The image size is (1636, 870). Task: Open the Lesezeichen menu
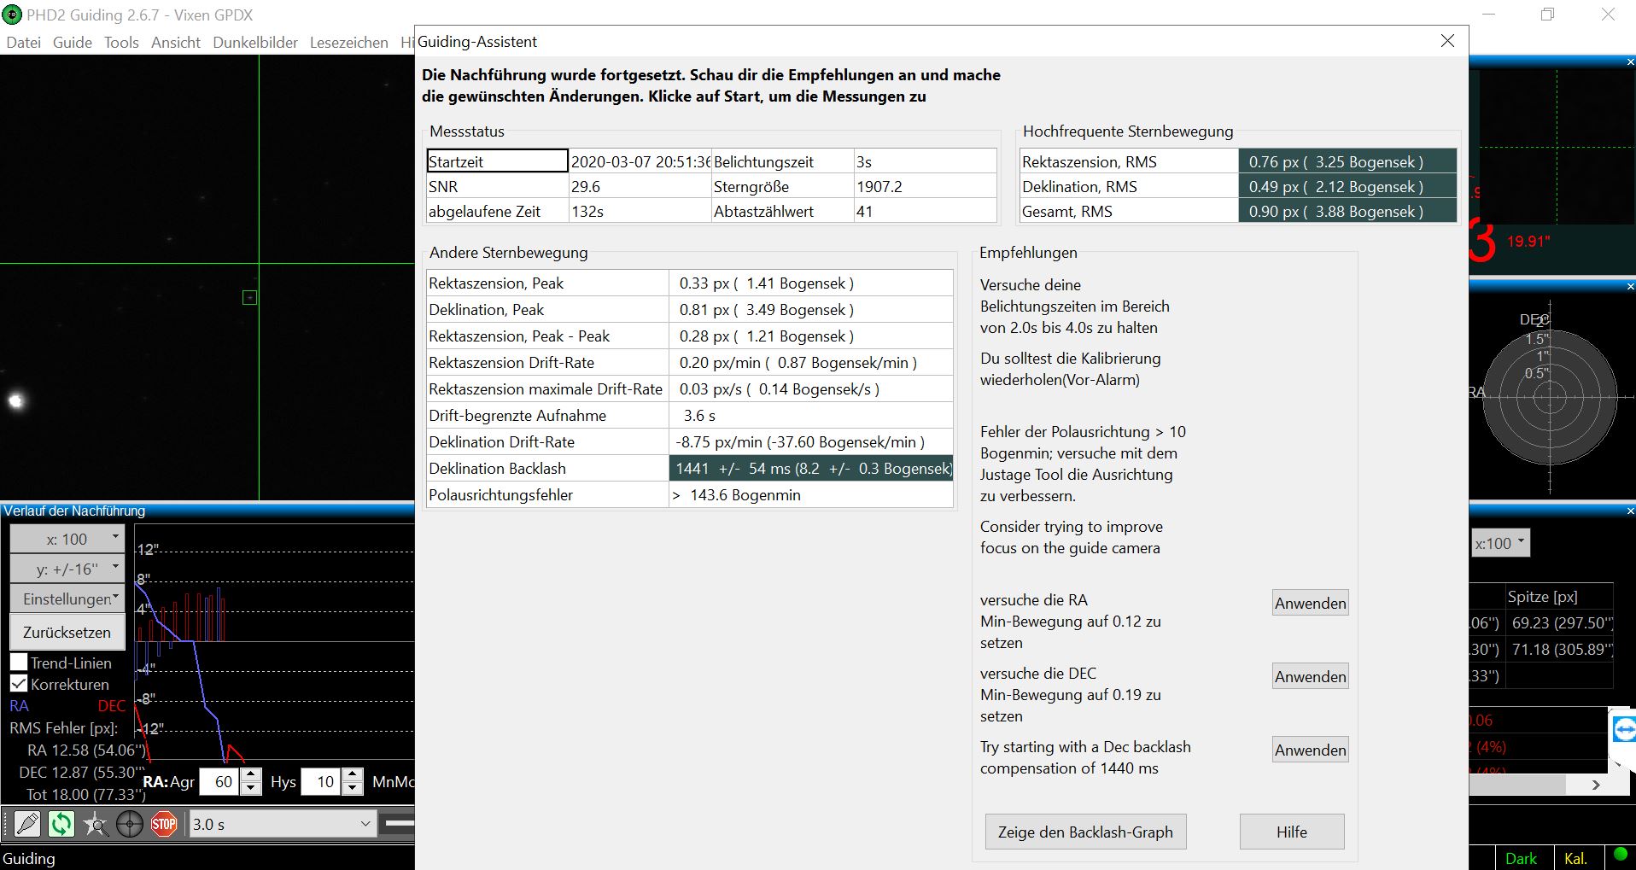[348, 42]
